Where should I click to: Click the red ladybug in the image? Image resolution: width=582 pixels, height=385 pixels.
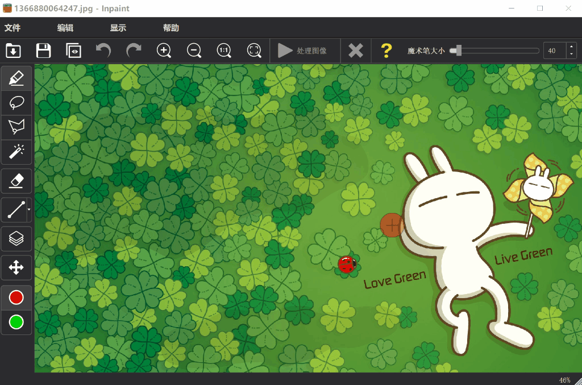click(347, 265)
